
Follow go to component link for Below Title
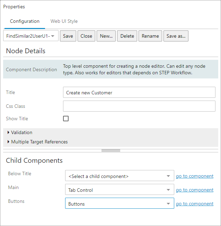pos(195,176)
